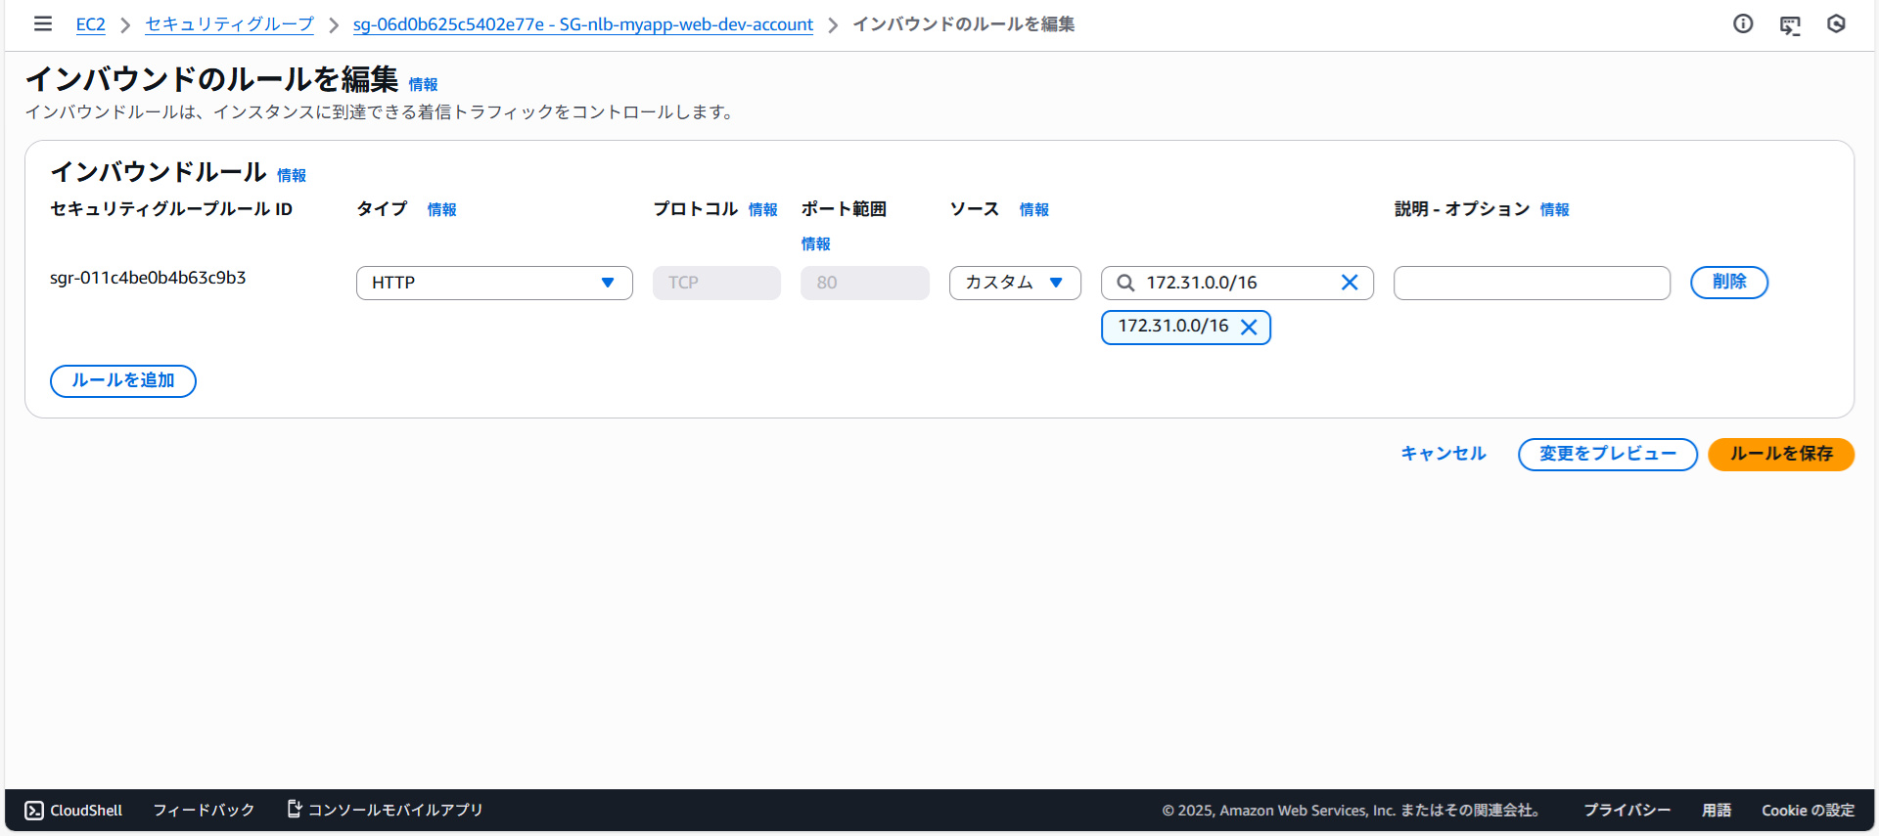Open the sg-06d0b625c5402e77e breadcrumb link
This screenshot has width=1879, height=836.
click(582, 24)
